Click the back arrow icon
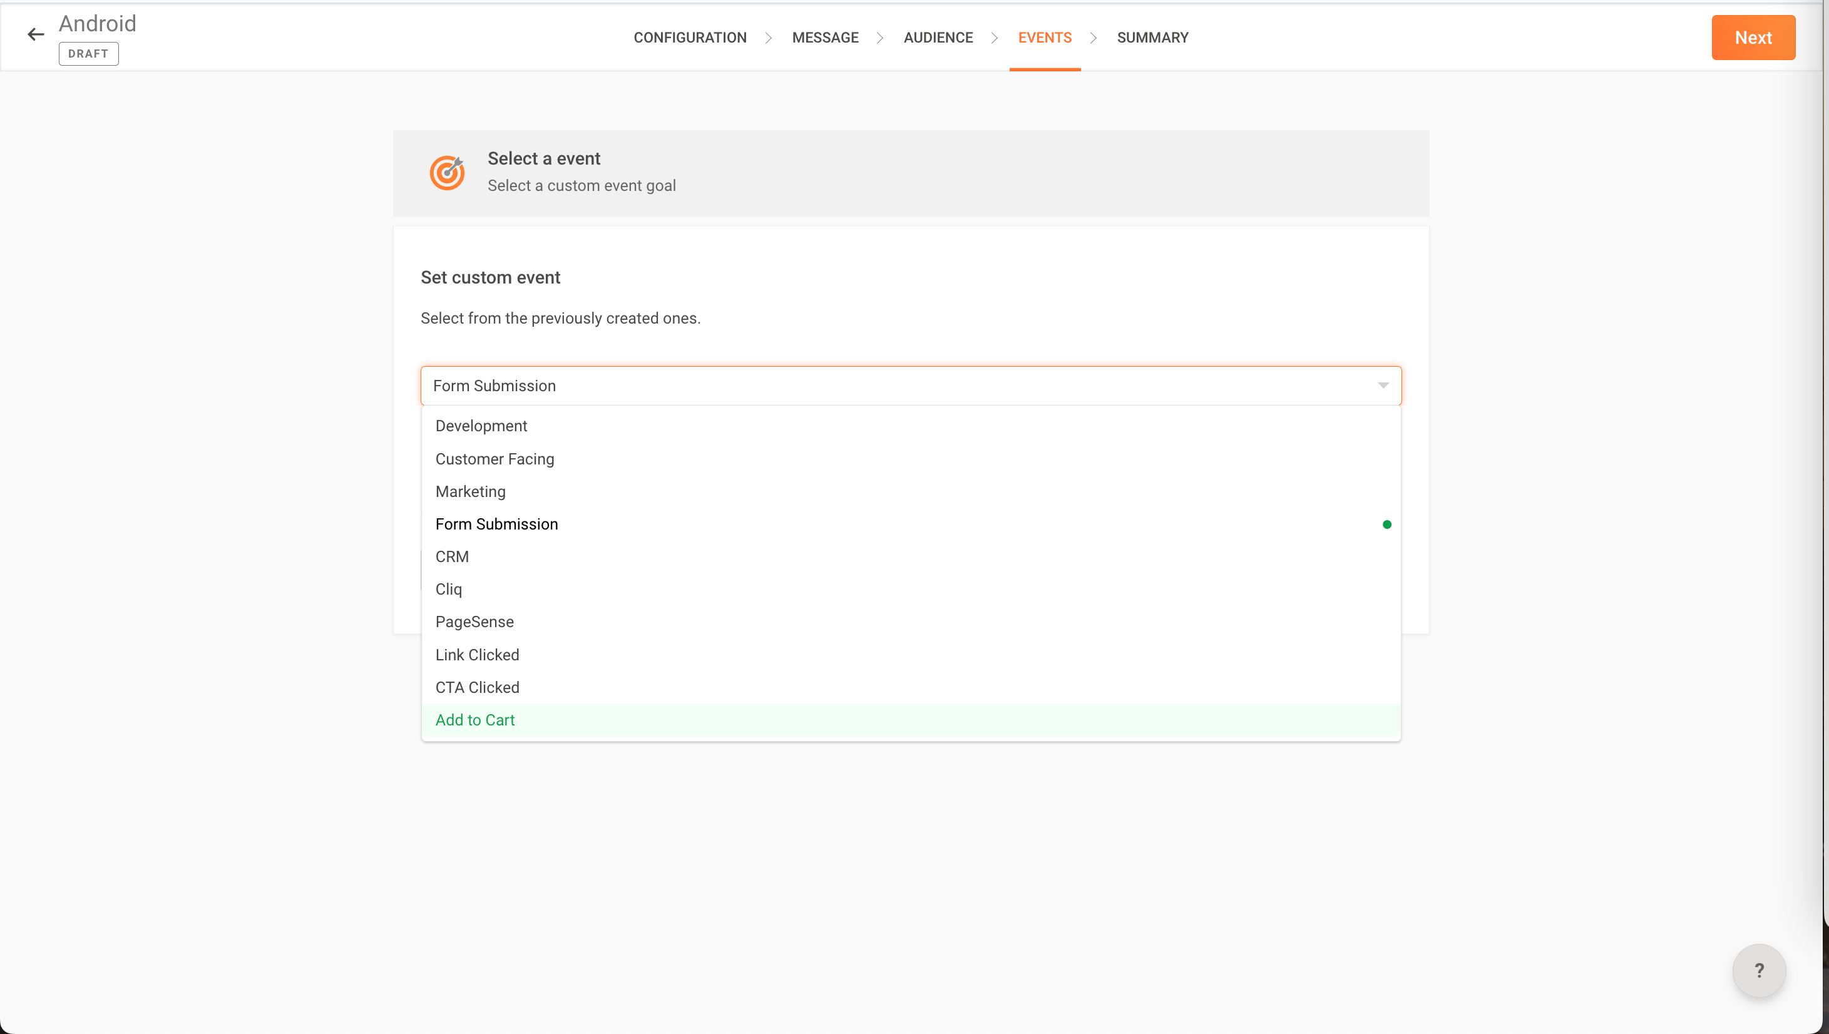 [36, 34]
